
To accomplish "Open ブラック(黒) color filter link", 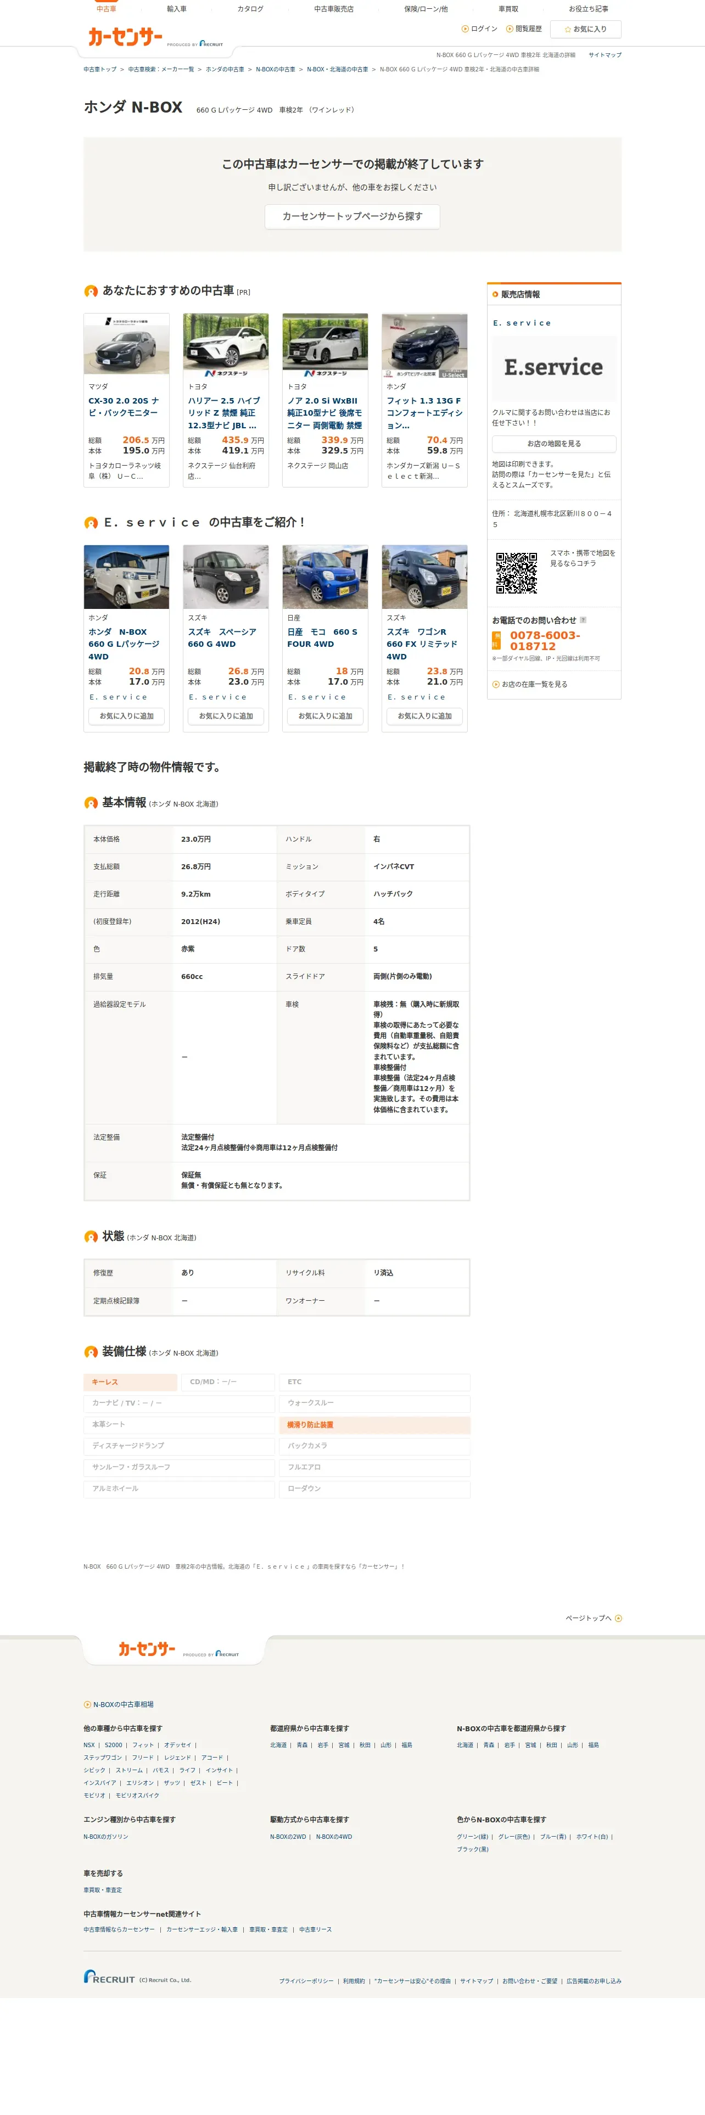I will pos(473,1849).
